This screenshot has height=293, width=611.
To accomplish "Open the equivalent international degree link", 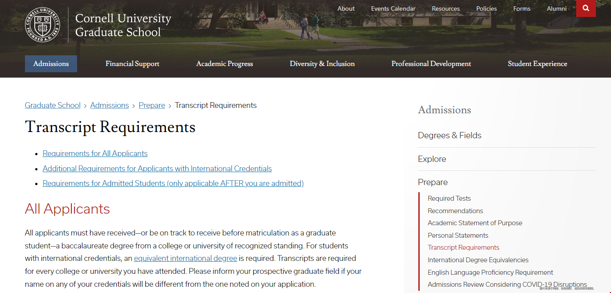I will coord(186,258).
